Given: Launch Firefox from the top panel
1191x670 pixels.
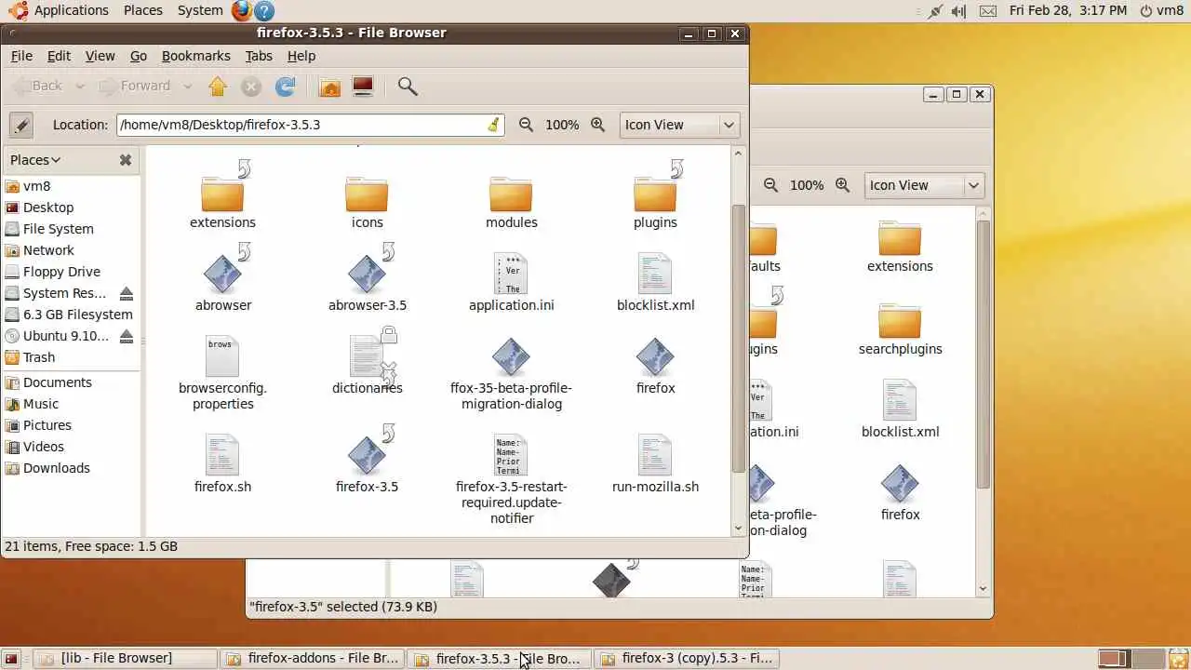Looking at the screenshot, I should (x=242, y=11).
